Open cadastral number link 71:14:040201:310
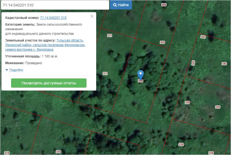 53,18
